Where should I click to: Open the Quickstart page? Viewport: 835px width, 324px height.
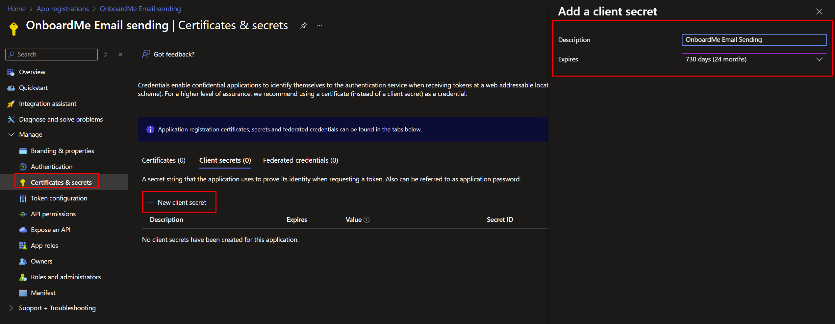point(33,88)
